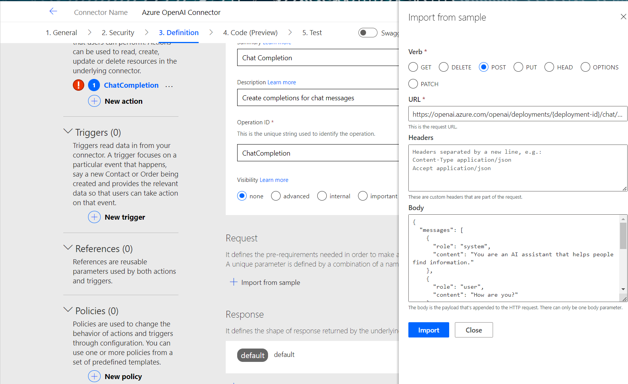Click the request URL input field

tap(517, 114)
